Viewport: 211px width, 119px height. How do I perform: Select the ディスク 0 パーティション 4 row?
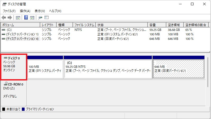[105, 39]
